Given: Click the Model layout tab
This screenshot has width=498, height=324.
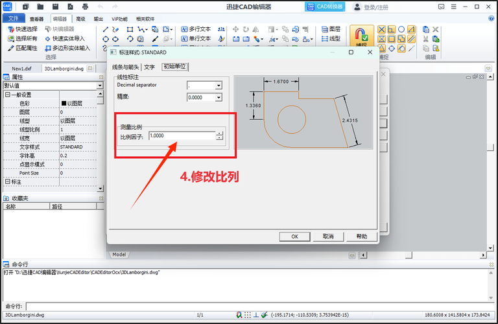Looking at the screenshot, I should pos(119,255).
